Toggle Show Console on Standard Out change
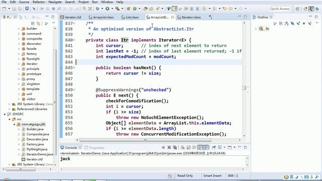 [200, 147]
